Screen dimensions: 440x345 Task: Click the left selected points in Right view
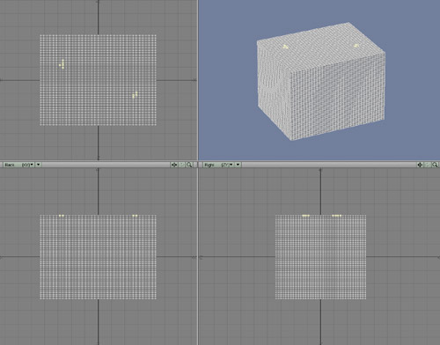306,216
